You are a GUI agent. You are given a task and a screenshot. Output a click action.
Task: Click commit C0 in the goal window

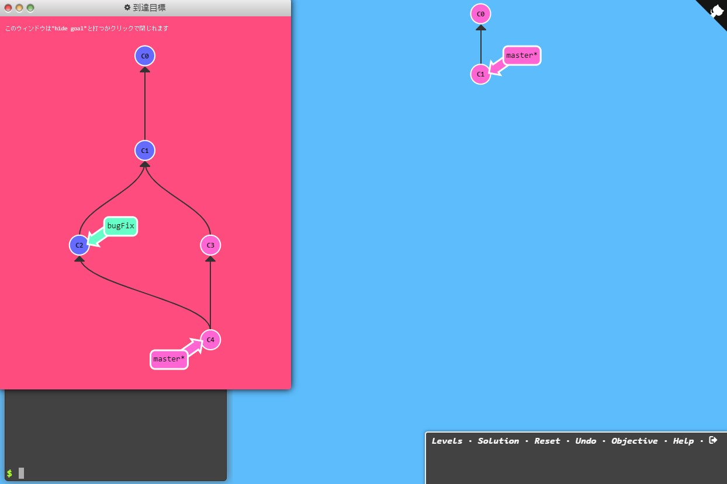coord(145,56)
